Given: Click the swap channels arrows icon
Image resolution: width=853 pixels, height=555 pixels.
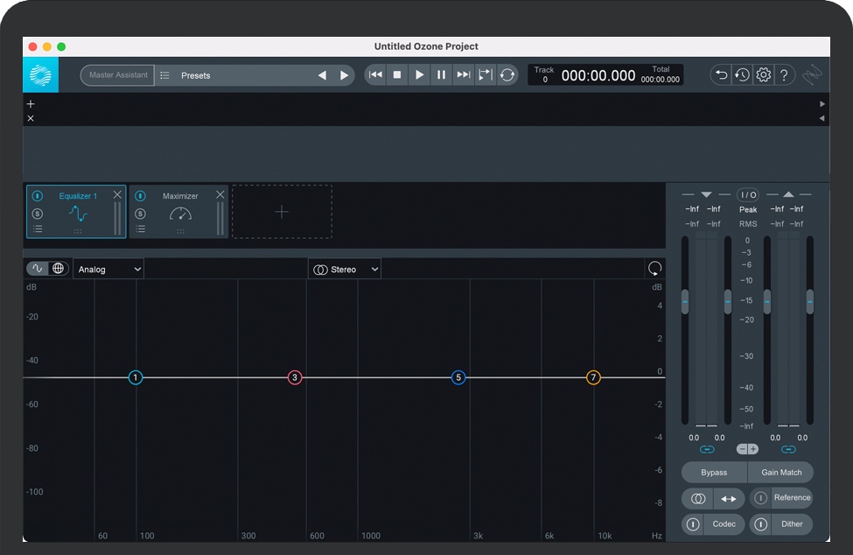Looking at the screenshot, I should click(728, 498).
